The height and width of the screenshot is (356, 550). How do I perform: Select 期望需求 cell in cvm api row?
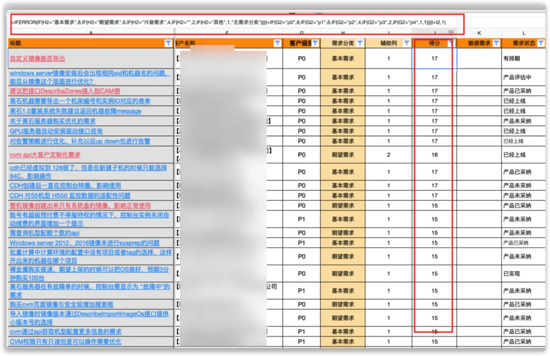(x=343, y=155)
